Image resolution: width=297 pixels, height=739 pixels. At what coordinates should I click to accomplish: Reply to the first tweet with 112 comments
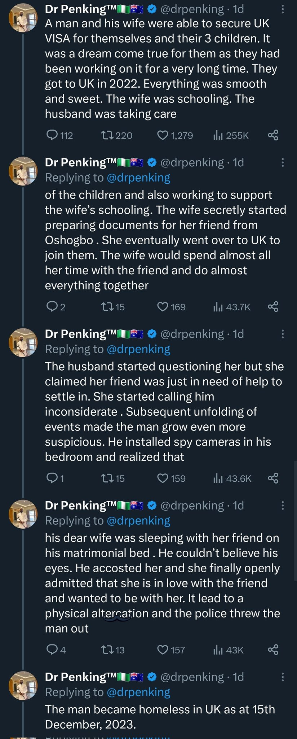pos(53,135)
